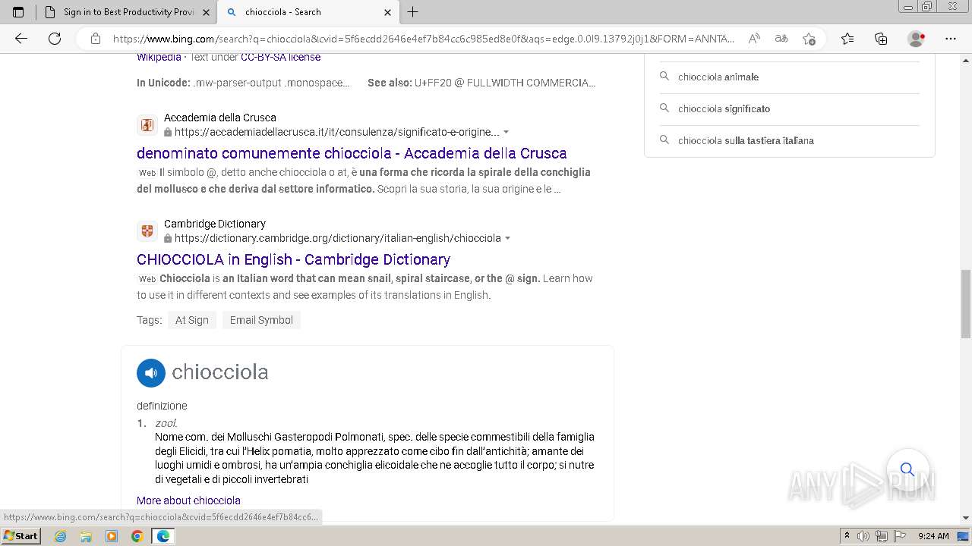Click the browser back arrow
This screenshot has width=972, height=546.
(x=21, y=39)
